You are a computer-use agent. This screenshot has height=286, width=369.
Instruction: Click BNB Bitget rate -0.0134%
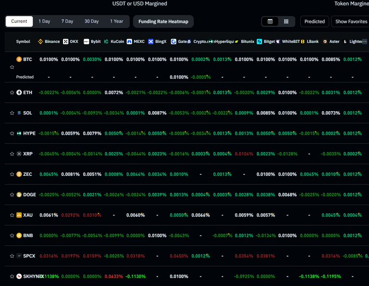[266, 236]
